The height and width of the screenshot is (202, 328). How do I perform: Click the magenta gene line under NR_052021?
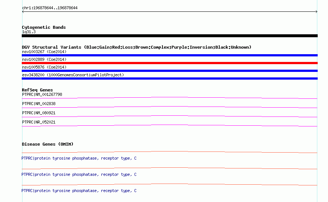coord(170,125)
